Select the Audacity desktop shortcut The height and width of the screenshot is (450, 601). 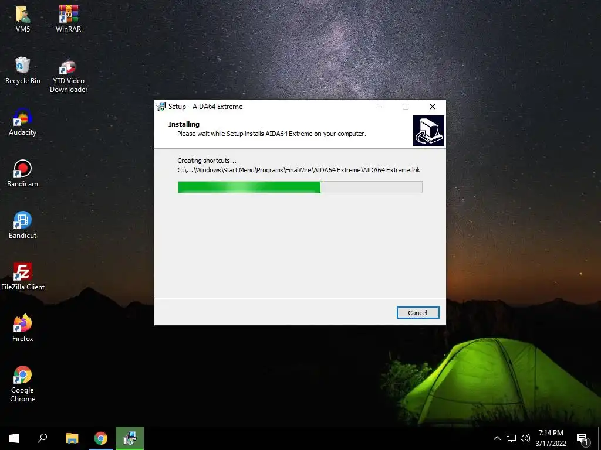click(x=23, y=122)
